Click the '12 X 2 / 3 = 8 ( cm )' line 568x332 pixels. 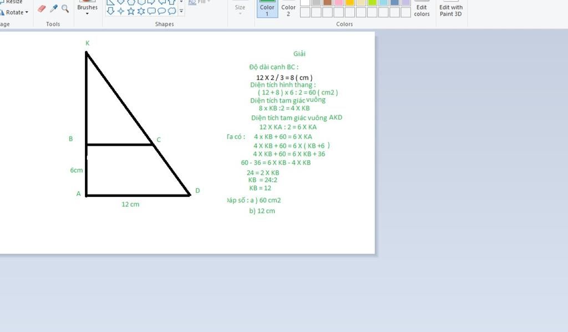click(285, 78)
